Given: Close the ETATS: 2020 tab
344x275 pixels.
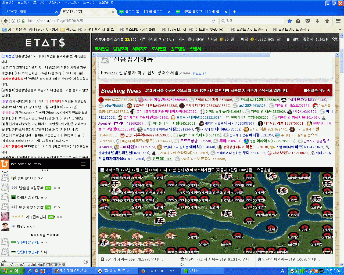Looking at the screenshot, I should [56, 12].
